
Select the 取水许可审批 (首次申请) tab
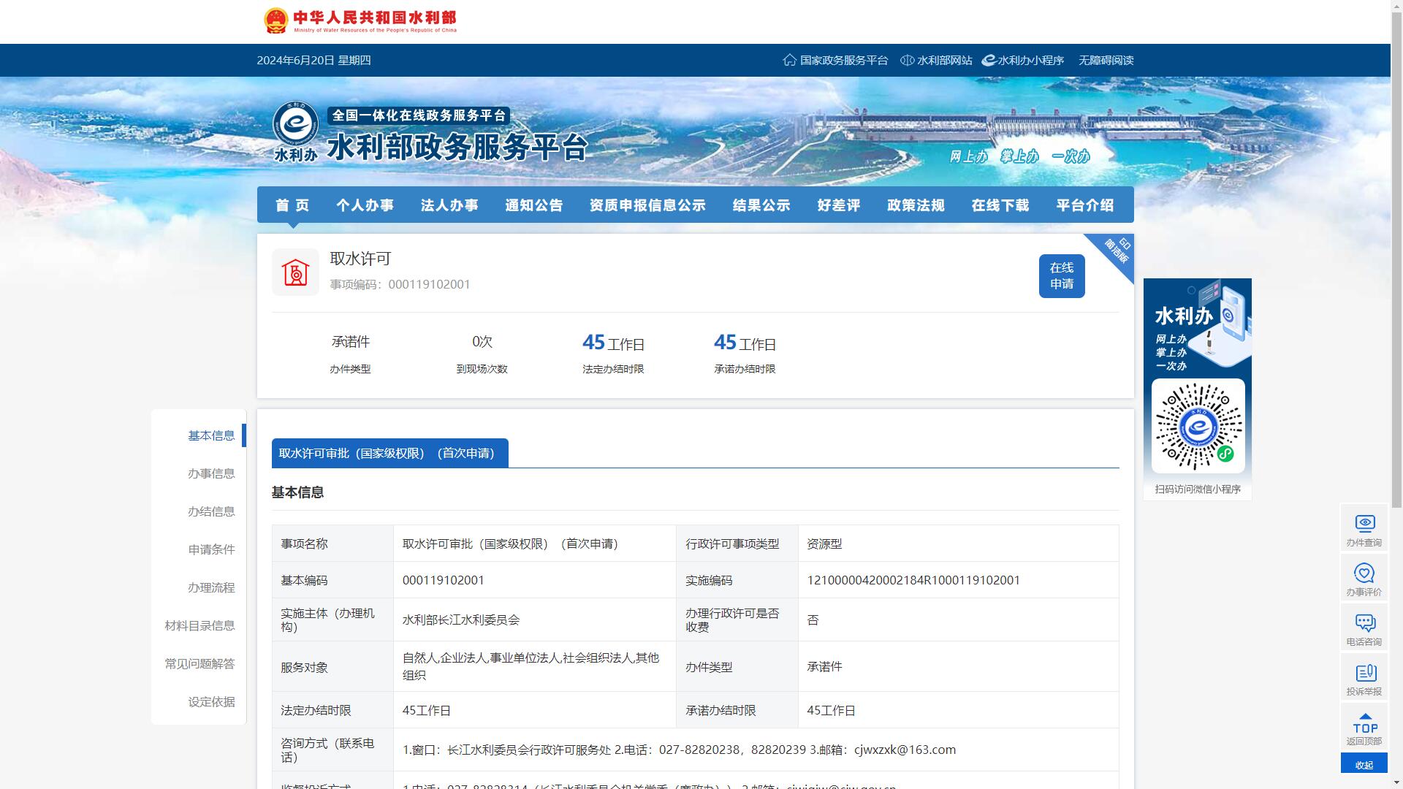pos(389,453)
